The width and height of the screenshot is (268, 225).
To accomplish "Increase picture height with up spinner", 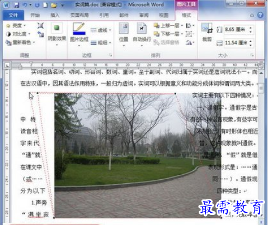I will click(x=251, y=28).
